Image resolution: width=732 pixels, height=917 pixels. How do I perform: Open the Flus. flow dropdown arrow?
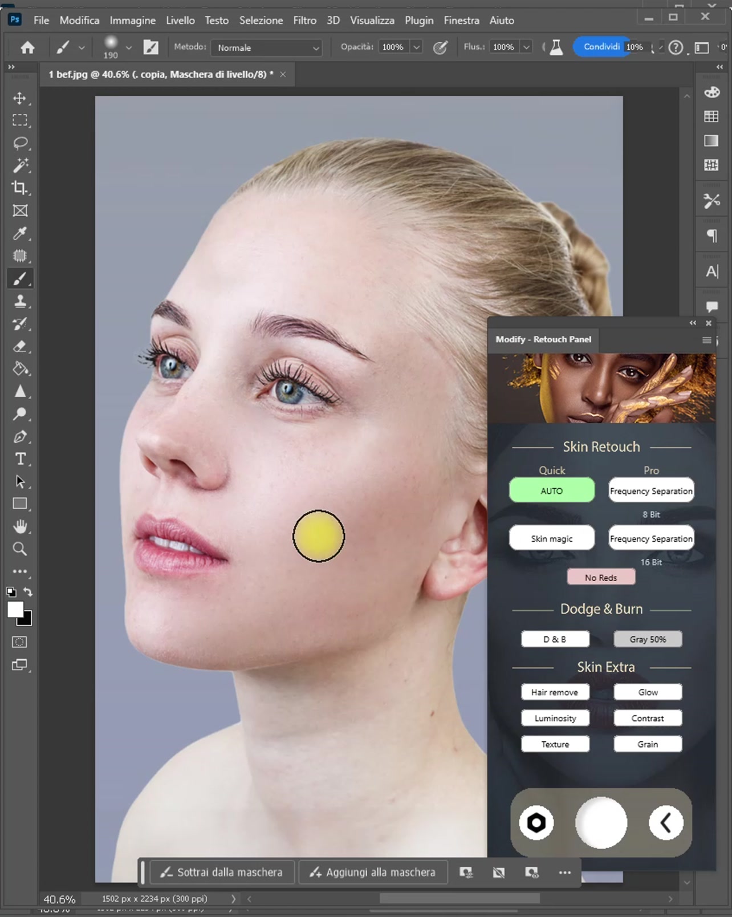pyautogui.click(x=527, y=47)
